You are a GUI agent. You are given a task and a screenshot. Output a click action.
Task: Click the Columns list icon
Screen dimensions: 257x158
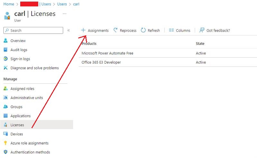click(172, 30)
